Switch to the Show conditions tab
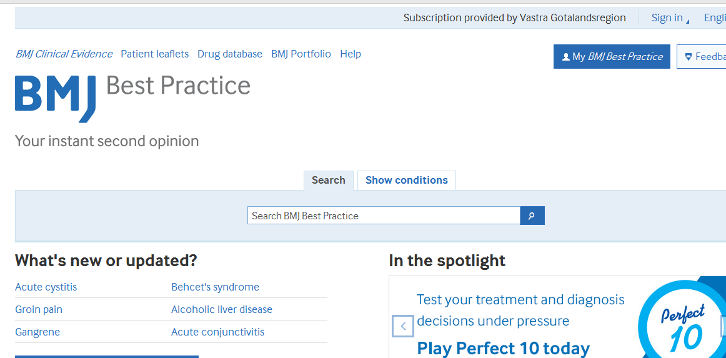Screen dimensions: 726x358 (407, 180)
